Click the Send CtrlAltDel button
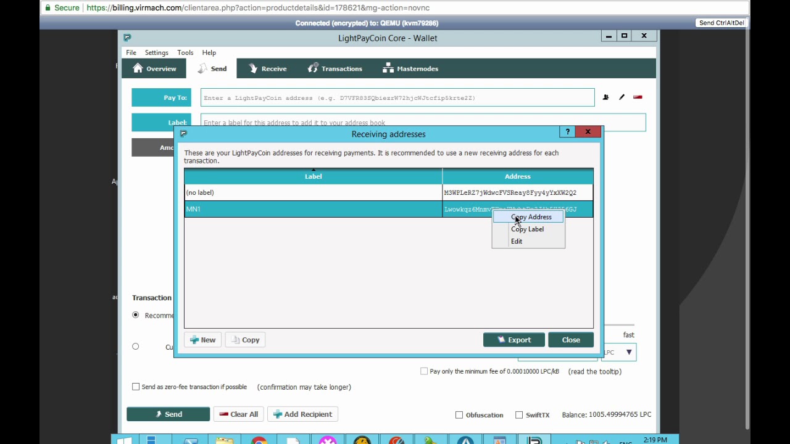This screenshot has height=444, width=790. coord(721,23)
